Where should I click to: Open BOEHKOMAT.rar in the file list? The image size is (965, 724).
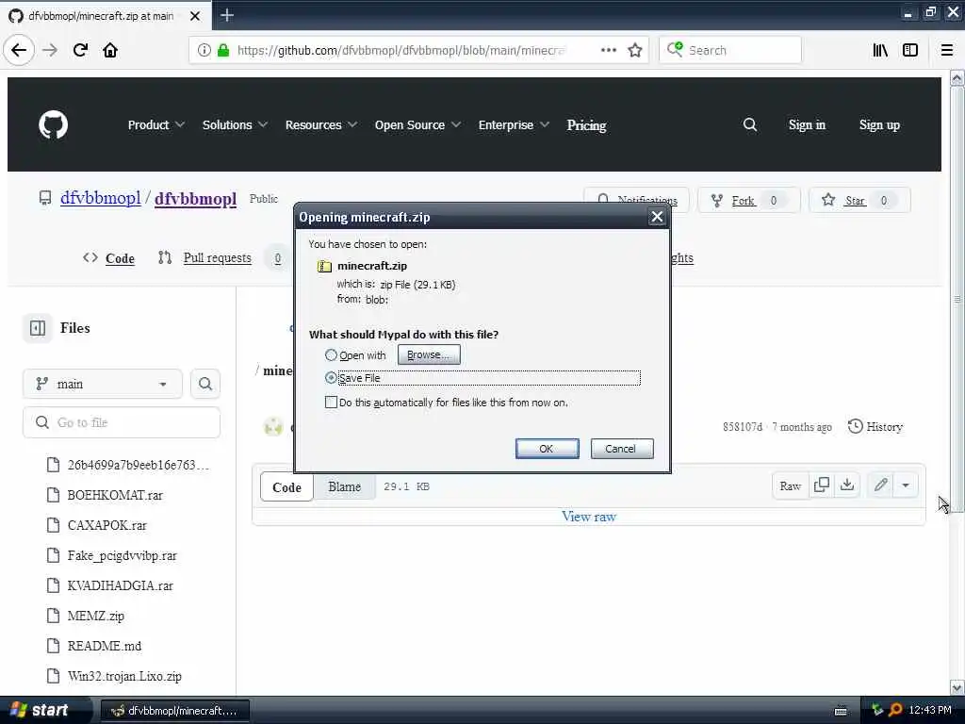(x=115, y=495)
